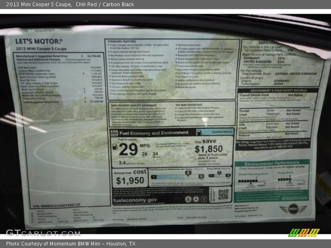Click the 'Chili Red / Carbon Black' color text
The height and width of the screenshot is (248, 331).
pos(105,4)
